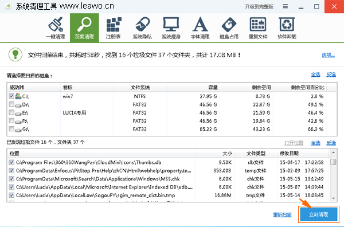This screenshot has height=227, width=344.
Task: Select the win7 volume label cell
Action: 68,96
